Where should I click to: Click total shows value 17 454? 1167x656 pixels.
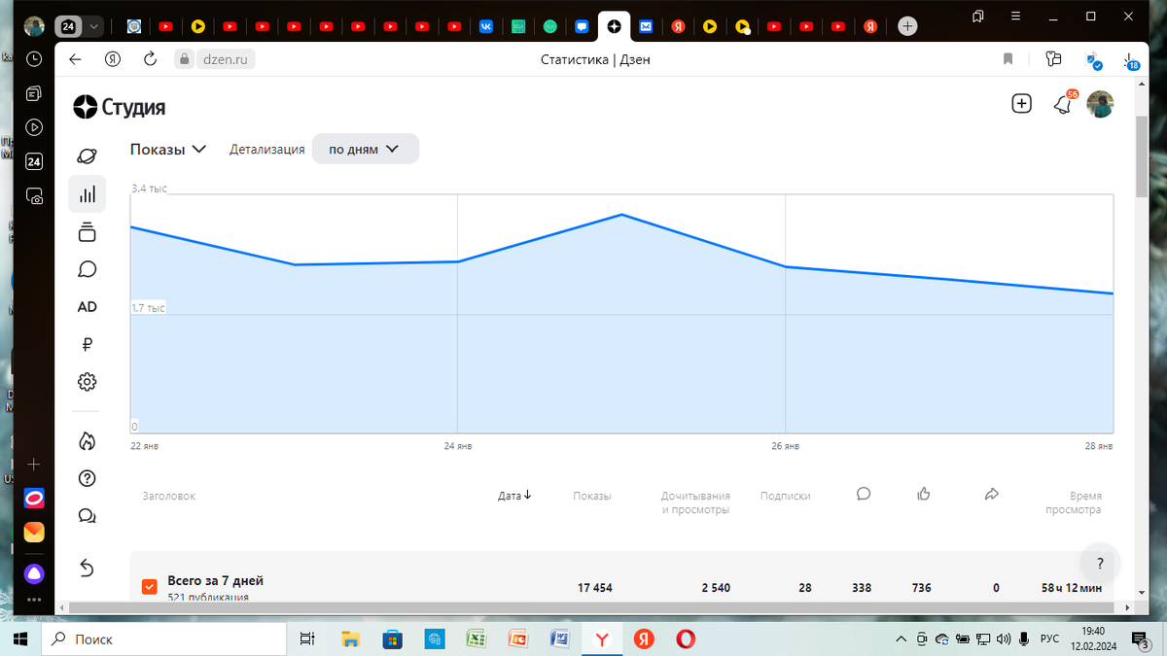tap(594, 588)
